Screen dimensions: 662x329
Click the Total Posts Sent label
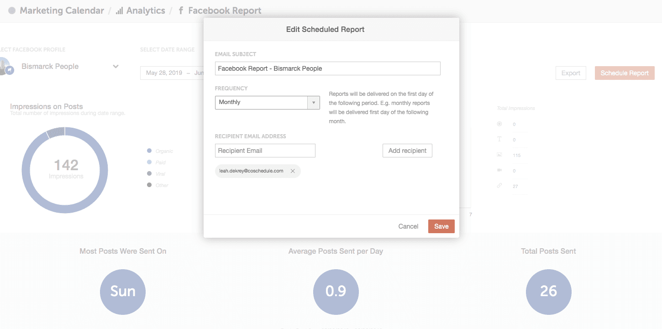point(548,251)
